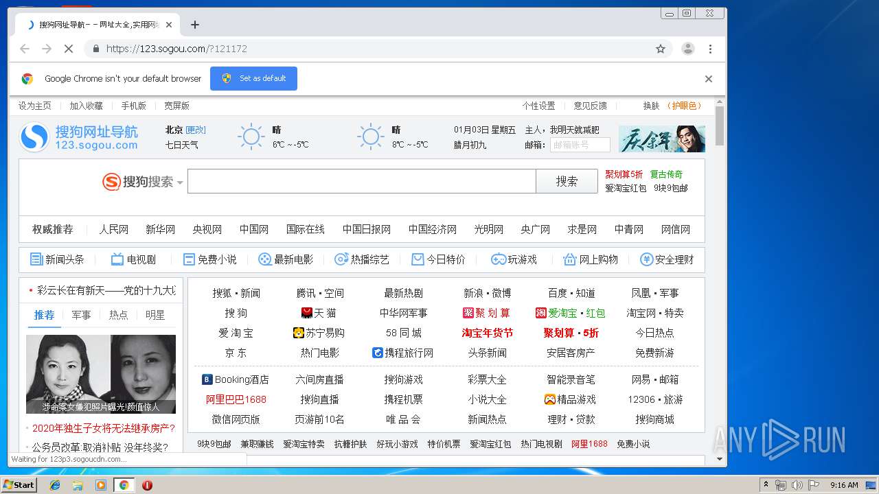879x494 pixels.
Task: Open 2020年独生子女 news headline
Action: (104, 428)
